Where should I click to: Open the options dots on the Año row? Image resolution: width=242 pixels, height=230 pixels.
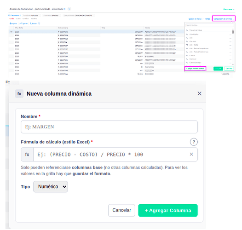[230, 38]
